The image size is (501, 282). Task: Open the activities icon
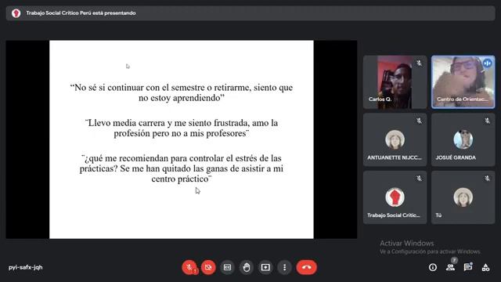tap(485, 267)
